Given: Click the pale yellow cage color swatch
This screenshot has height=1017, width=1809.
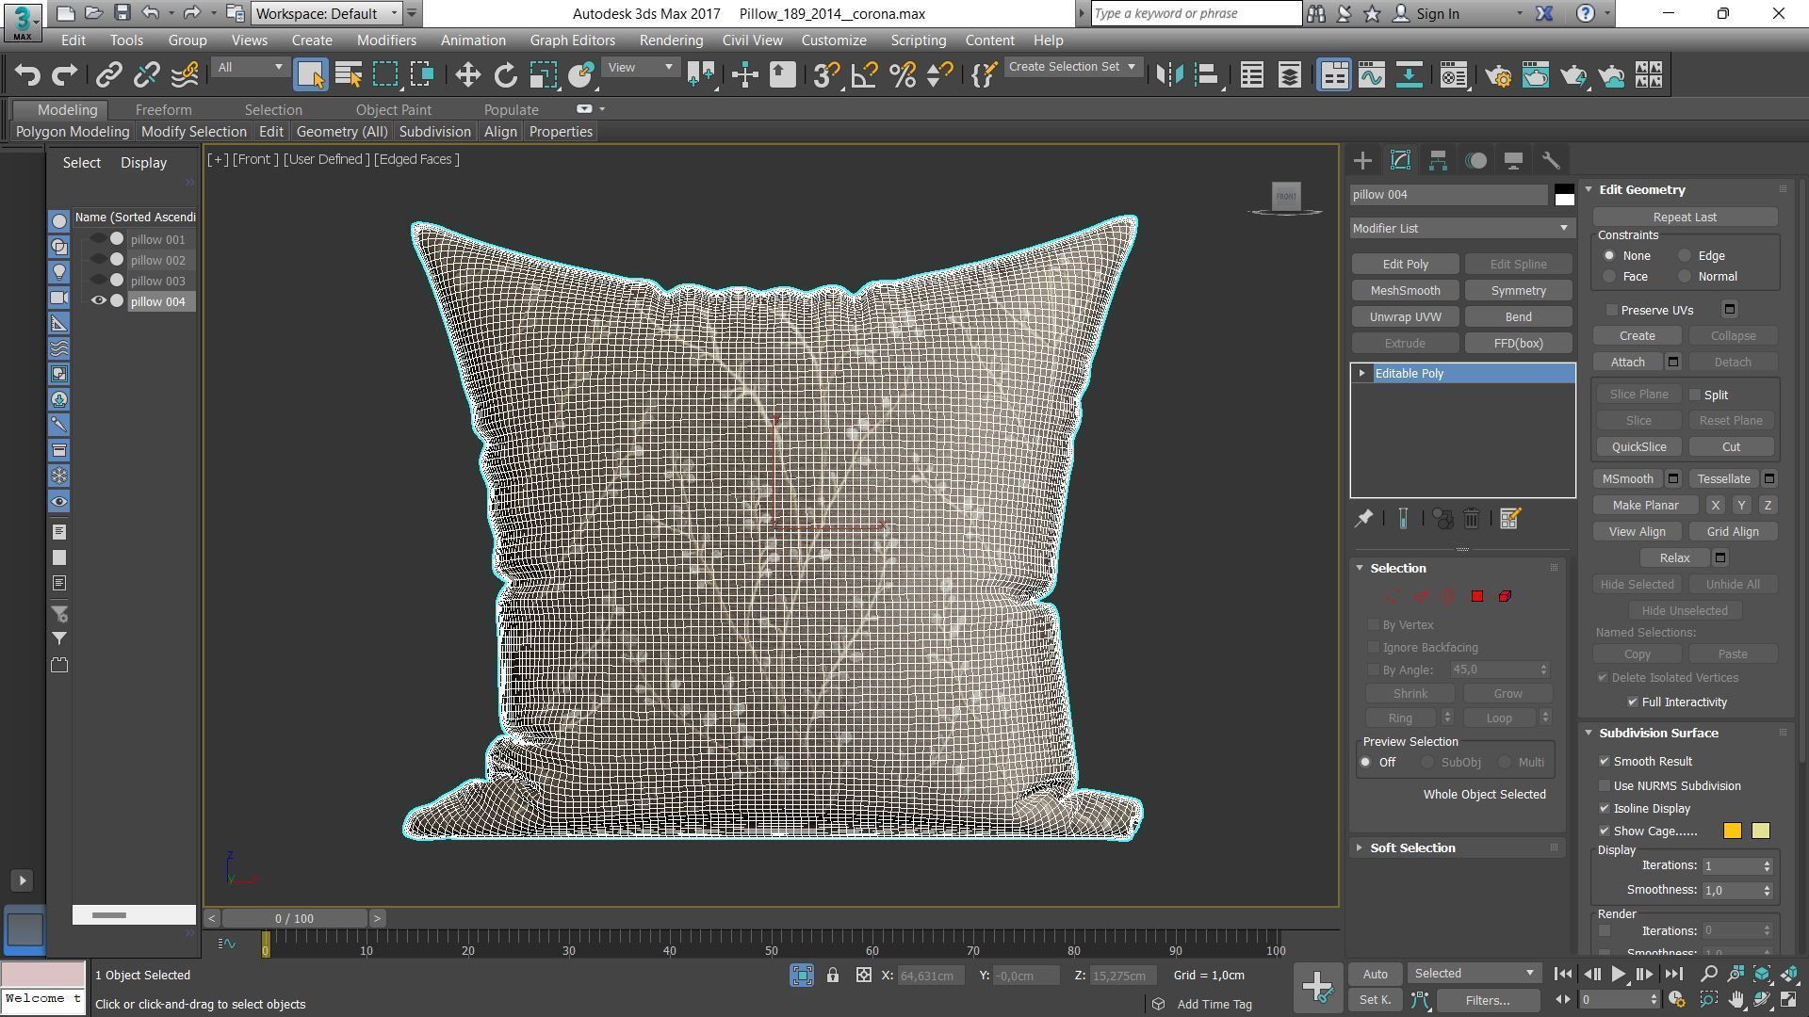Looking at the screenshot, I should click(1760, 831).
